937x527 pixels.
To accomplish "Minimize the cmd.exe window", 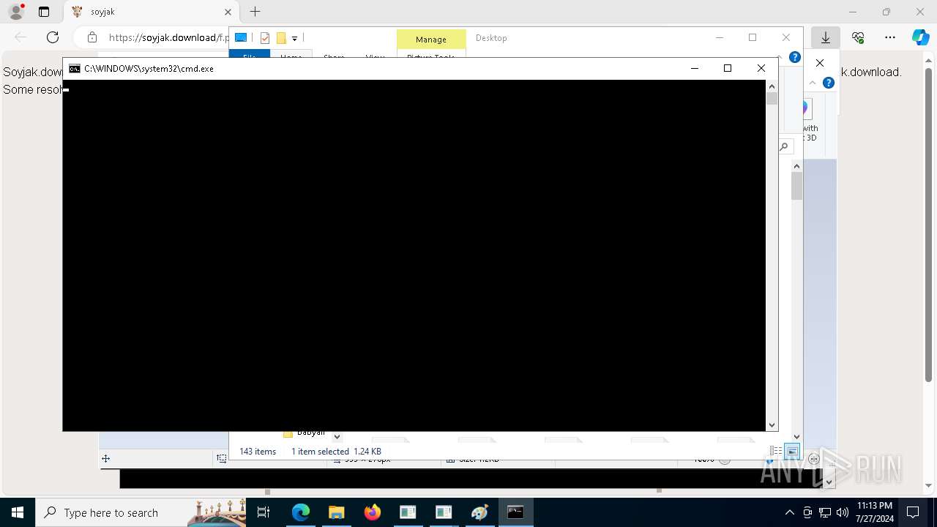I will tap(694, 68).
